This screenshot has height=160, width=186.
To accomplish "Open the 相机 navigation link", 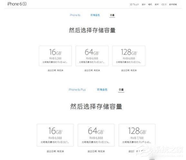I will tap(150, 5).
